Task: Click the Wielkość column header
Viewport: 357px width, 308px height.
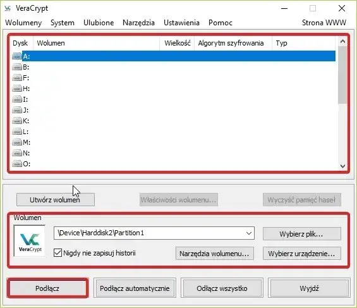Action: 177,43
